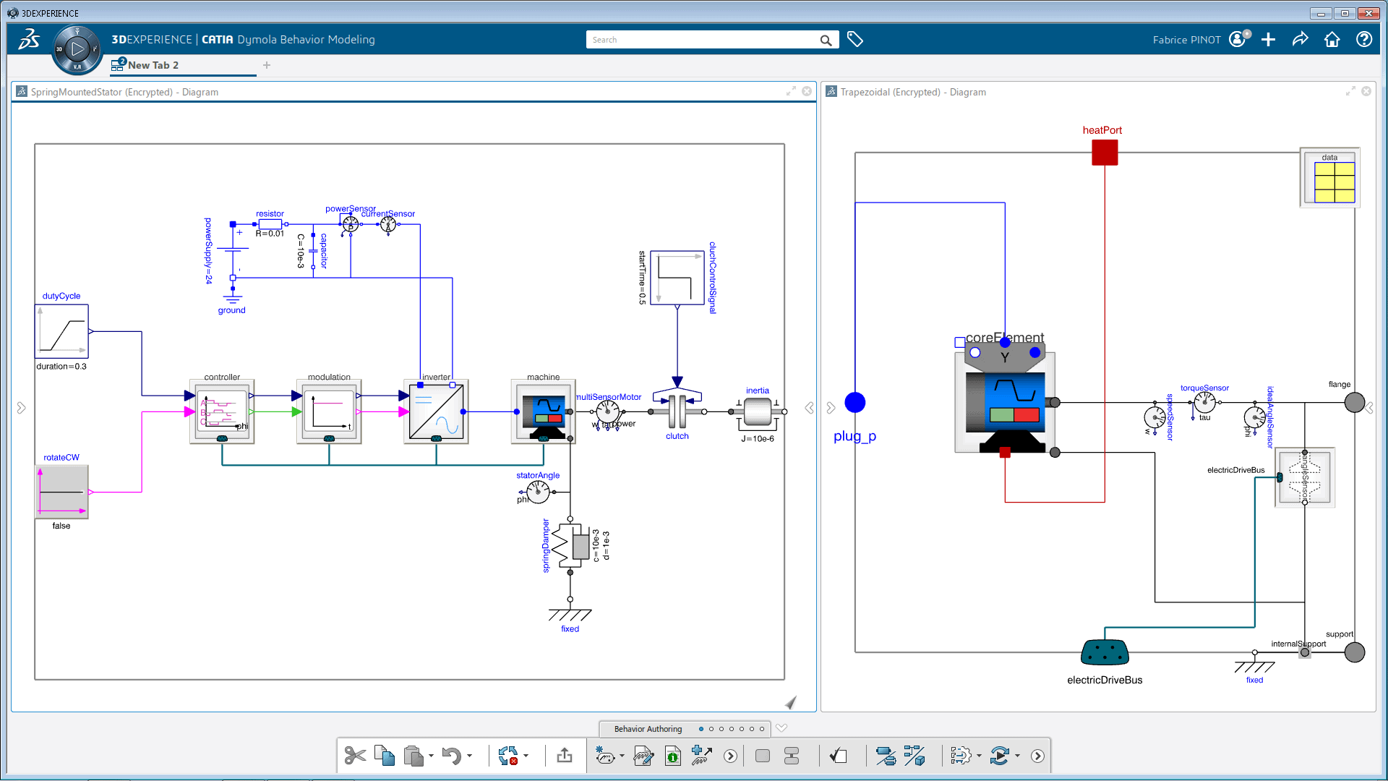1388x781 pixels.
Task: Click in the Search input field
Action: [701, 40]
